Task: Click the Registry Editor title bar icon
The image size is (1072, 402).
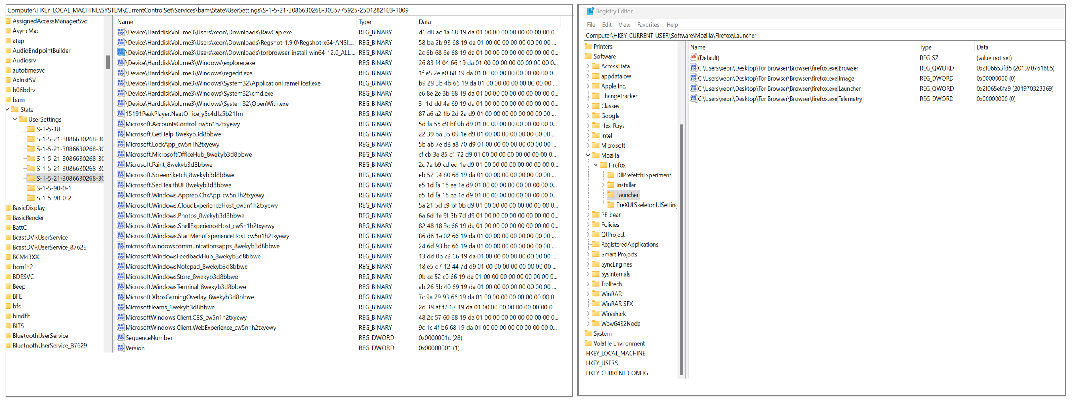Action: click(590, 11)
